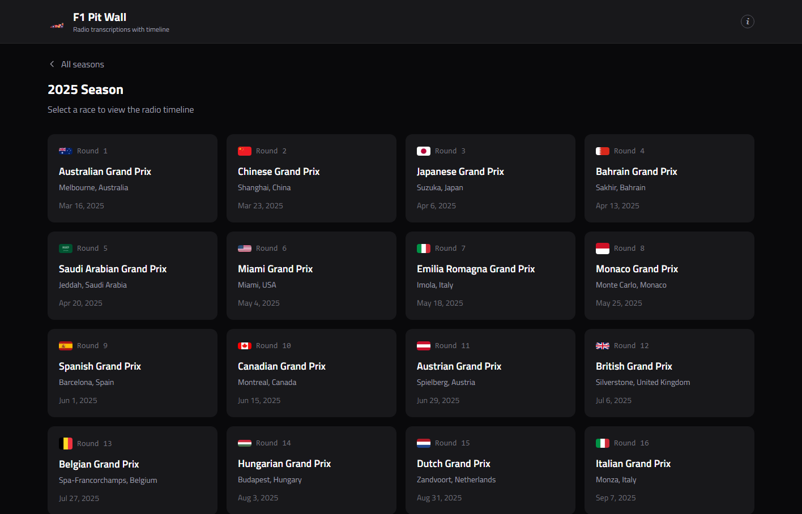The width and height of the screenshot is (802, 514).
Task: Go back via All seasons link
Action: (76, 65)
